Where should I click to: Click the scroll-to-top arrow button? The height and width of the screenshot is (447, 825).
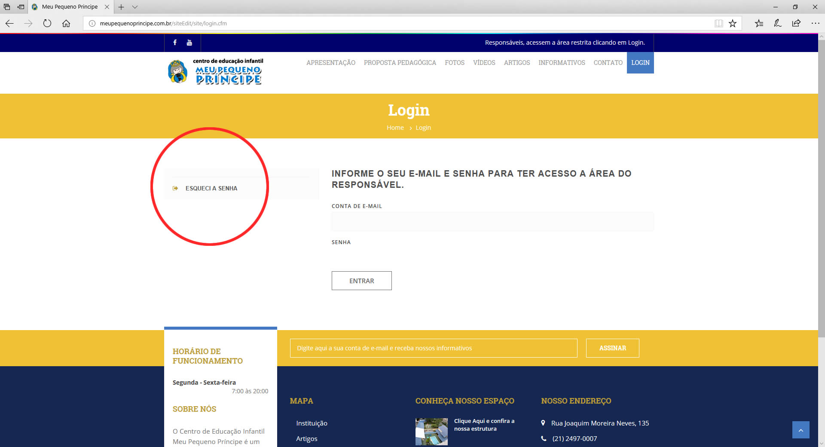[x=801, y=430]
